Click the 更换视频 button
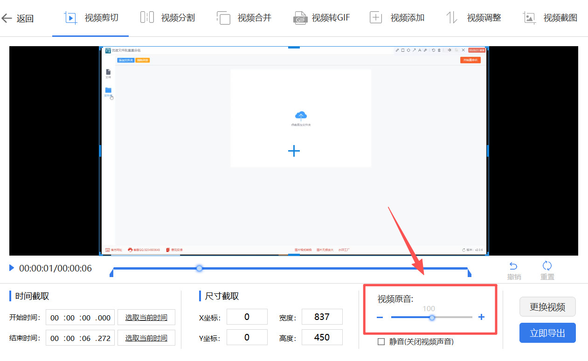588x361 pixels. (547, 307)
